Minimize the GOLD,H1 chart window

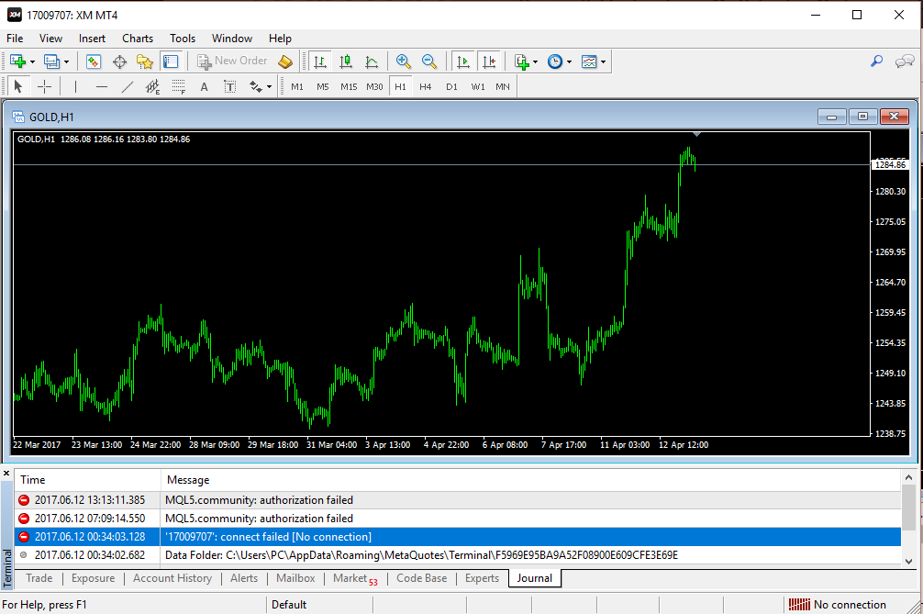click(832, 117)
